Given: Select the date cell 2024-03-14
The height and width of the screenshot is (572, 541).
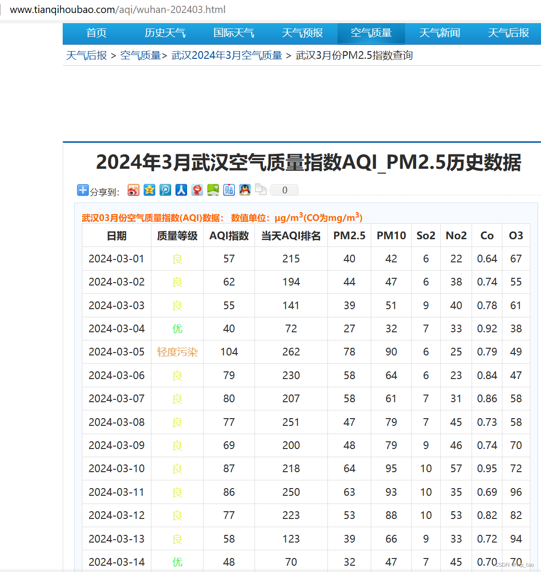Looking at the screenshot, I should [116, 562].
